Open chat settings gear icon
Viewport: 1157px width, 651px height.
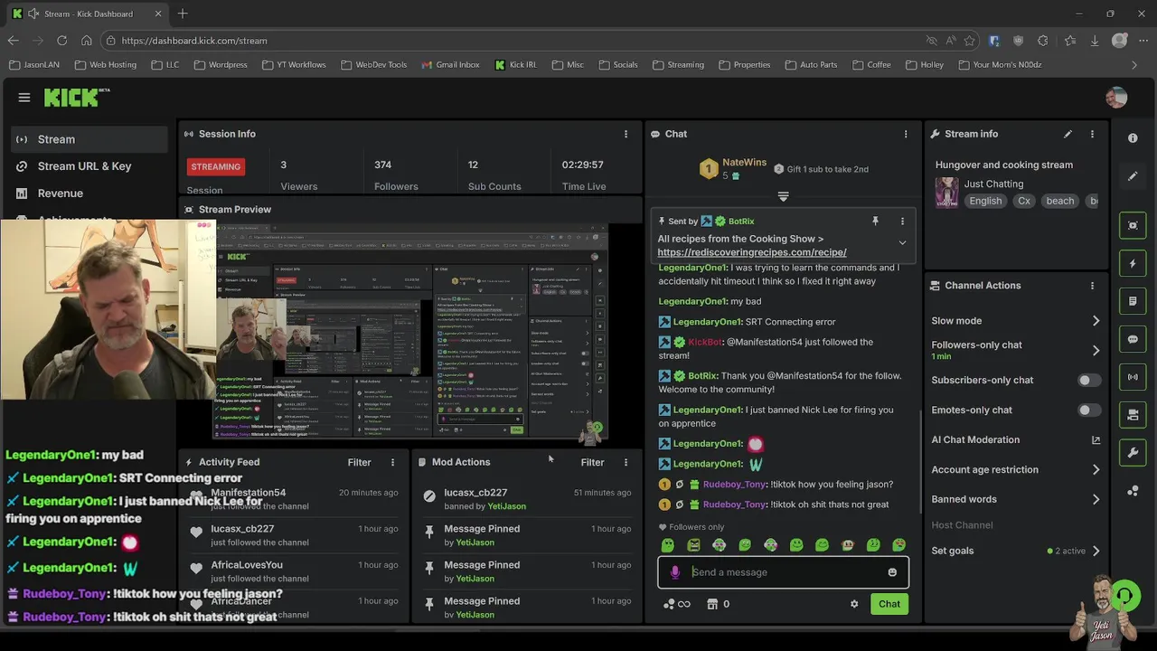pyautogui.click(x=854, y=604)
